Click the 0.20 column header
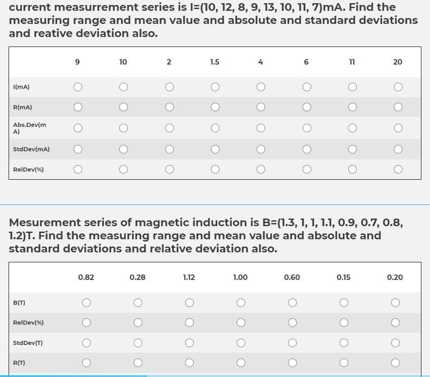Viewport: 430px width, 377px height. point(395,277)
